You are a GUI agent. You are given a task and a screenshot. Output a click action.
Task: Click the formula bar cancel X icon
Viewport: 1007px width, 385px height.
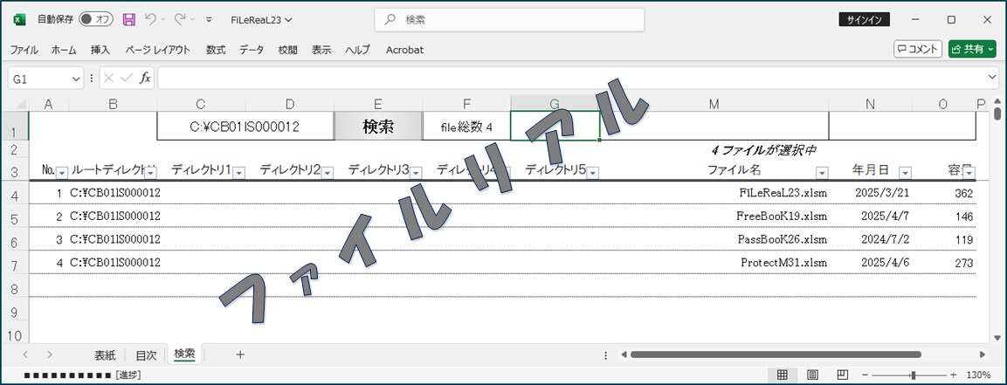pyautogui.click(x=109, y=78)
